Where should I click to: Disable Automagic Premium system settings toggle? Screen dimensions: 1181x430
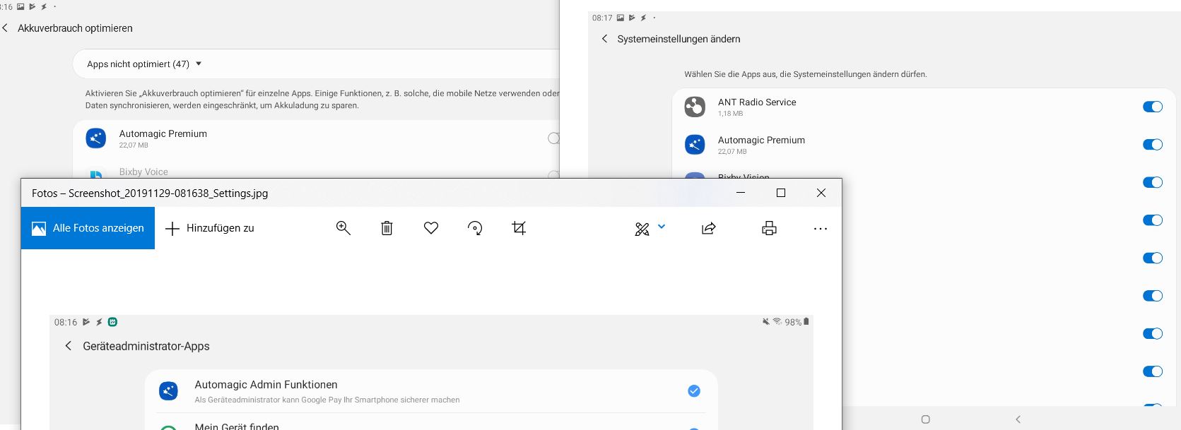(x=1153, y=145)
